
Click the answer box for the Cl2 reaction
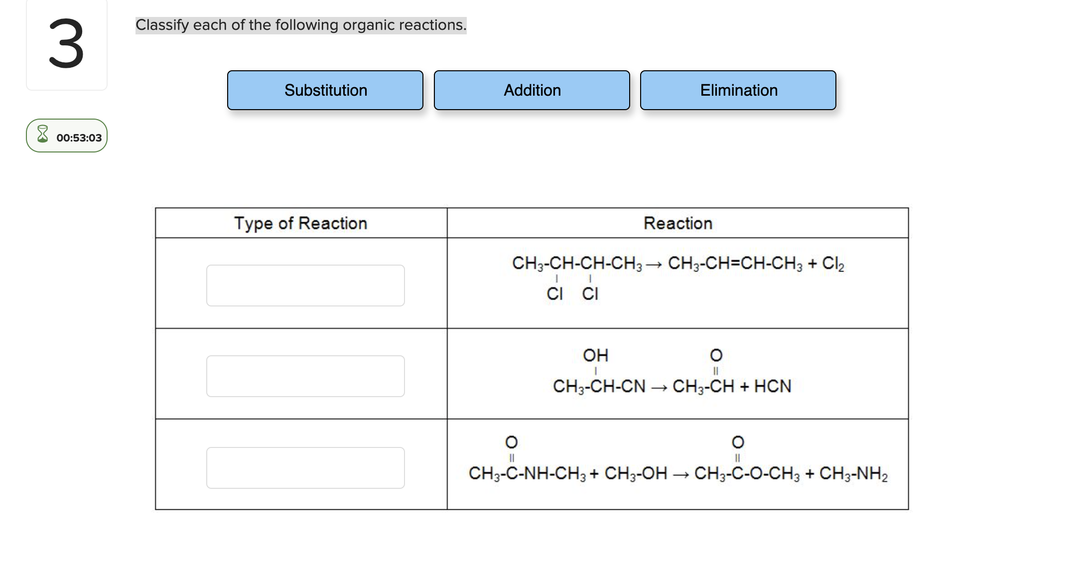[x=306, y=285]
